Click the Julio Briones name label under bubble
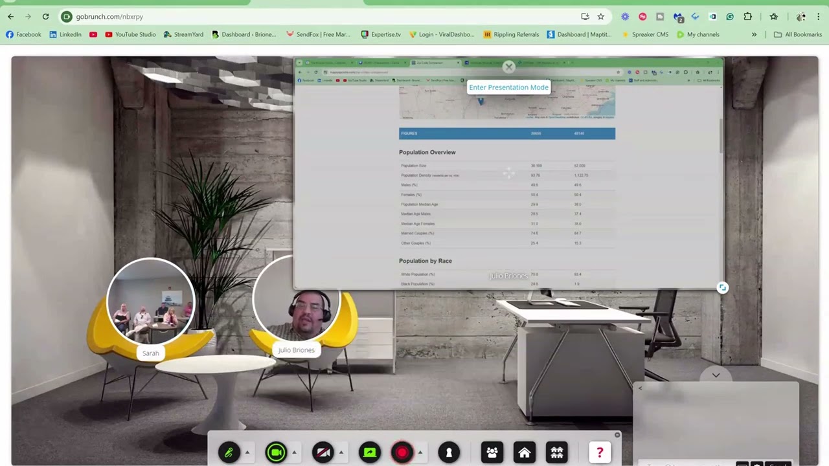 (x=296, y=350)
